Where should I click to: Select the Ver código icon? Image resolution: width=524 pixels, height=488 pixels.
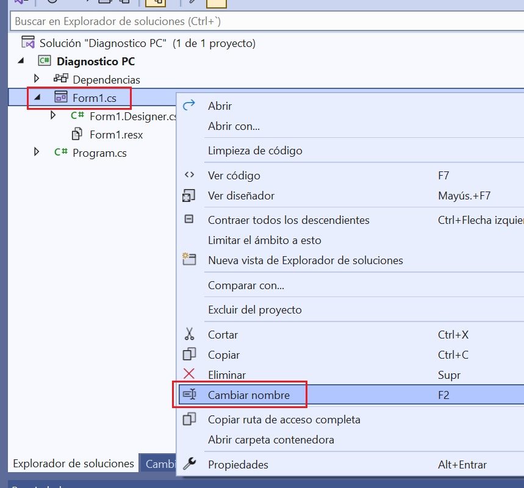pyautogui.click(x=190, y=175)
